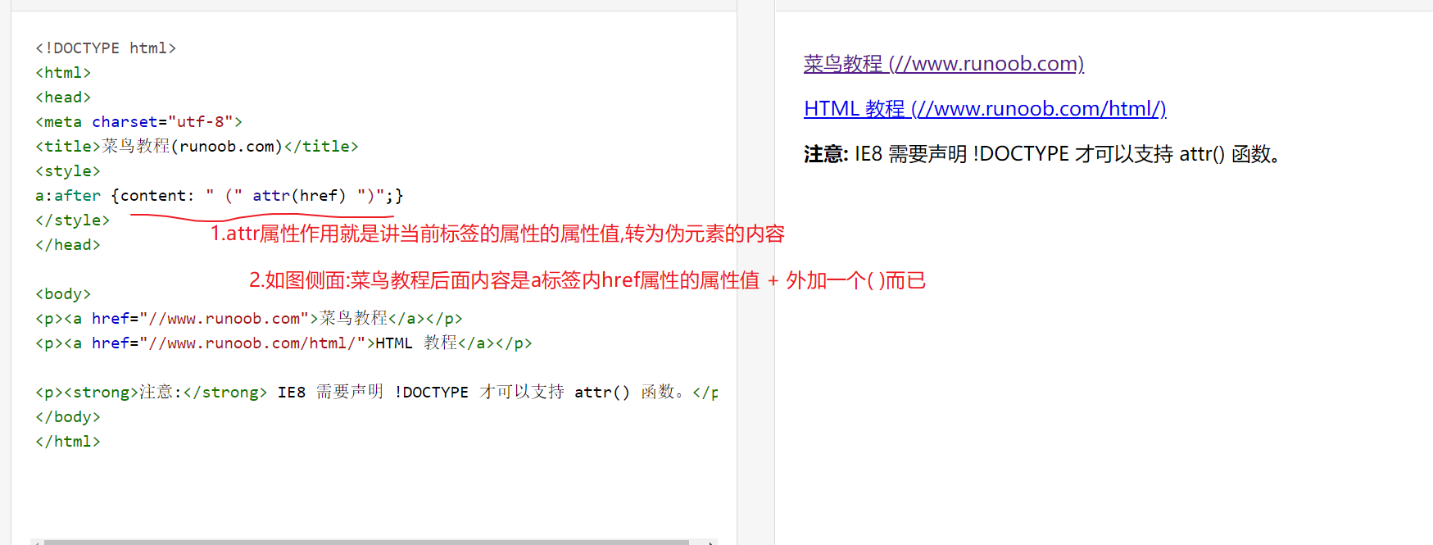Image resolution: width=1433 pixels, height=545 pixels.
Task: Click the <title>菜鸟教程(runoob.com)</title> line
Action: click(x=197, y=147)
